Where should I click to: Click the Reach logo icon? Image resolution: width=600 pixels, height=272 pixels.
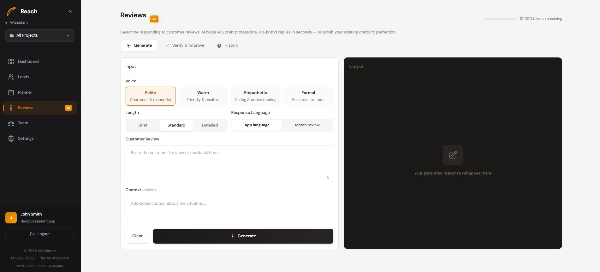(11, 11)
